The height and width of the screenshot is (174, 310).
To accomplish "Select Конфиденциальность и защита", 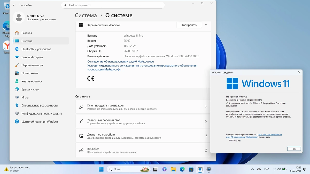I will 41,113.
